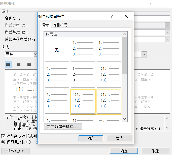Viewport: 172px width, 155px height.
Task: Select the "无" option in the numbering library
Action: [57, 50]
